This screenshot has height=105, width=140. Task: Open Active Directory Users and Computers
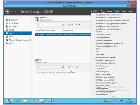[x=108, y=29]
